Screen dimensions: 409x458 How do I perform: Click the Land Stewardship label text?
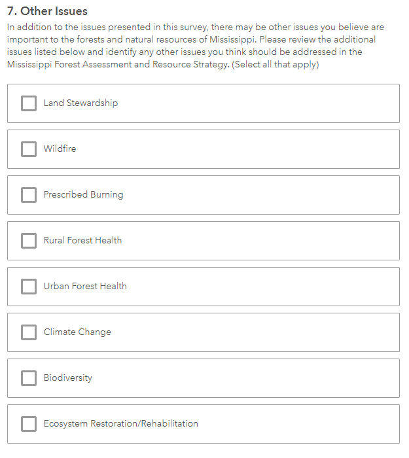click(x=80, y=103)
